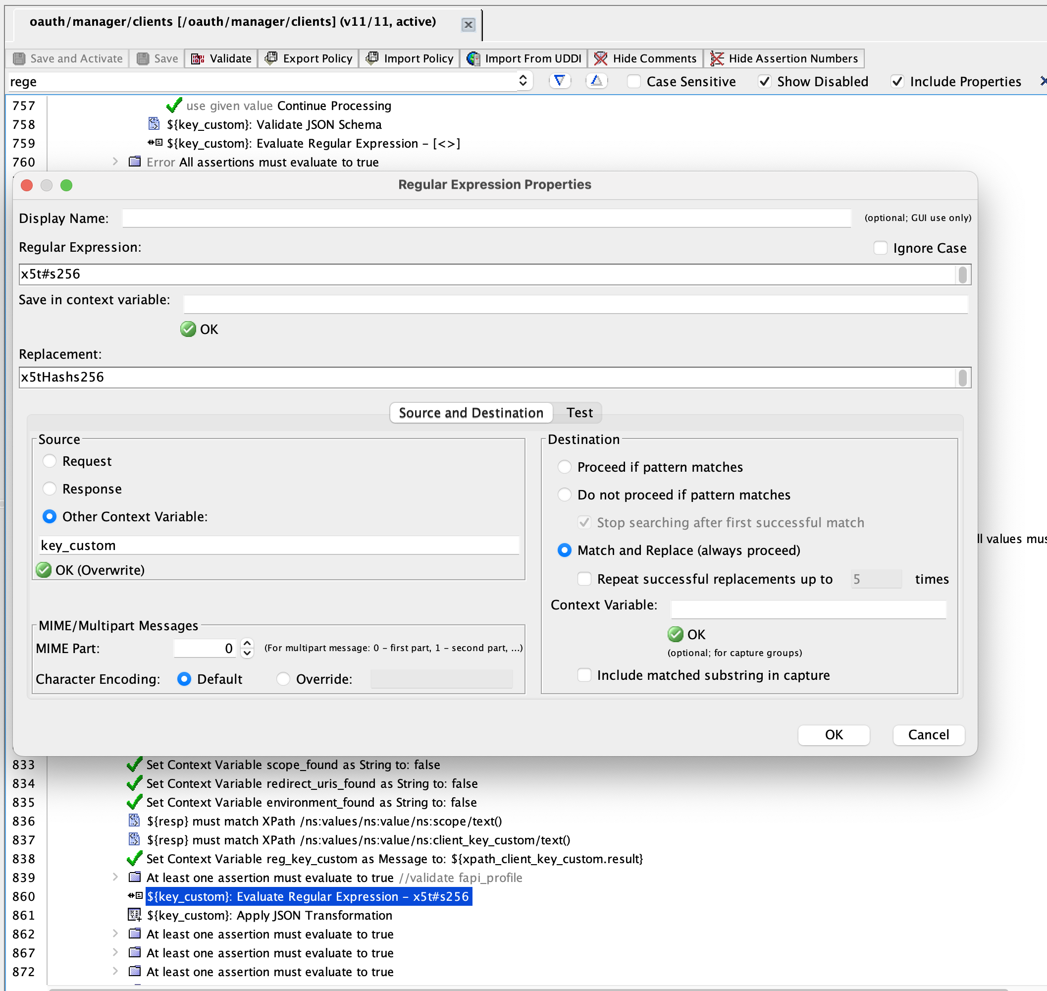Click the search previous up-arrow icon
The height and width of the screenshot is (991, 1047).
click(x=596, y=81)
